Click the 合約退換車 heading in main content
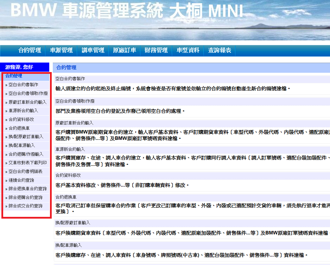 tap(66, 197)
